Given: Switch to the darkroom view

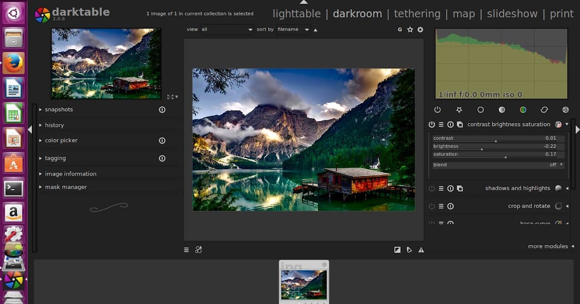Looking at the screenshot, I should click(x=357, y=14).
